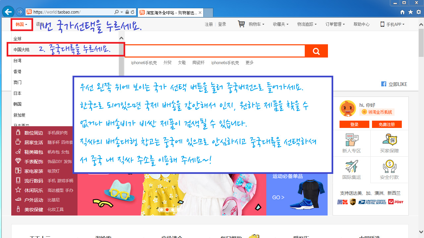Image resolution: width=424 pixels, height=238 pixels.
Task: Refresh the page with the reload icon
Action: (x=132, y=12)
